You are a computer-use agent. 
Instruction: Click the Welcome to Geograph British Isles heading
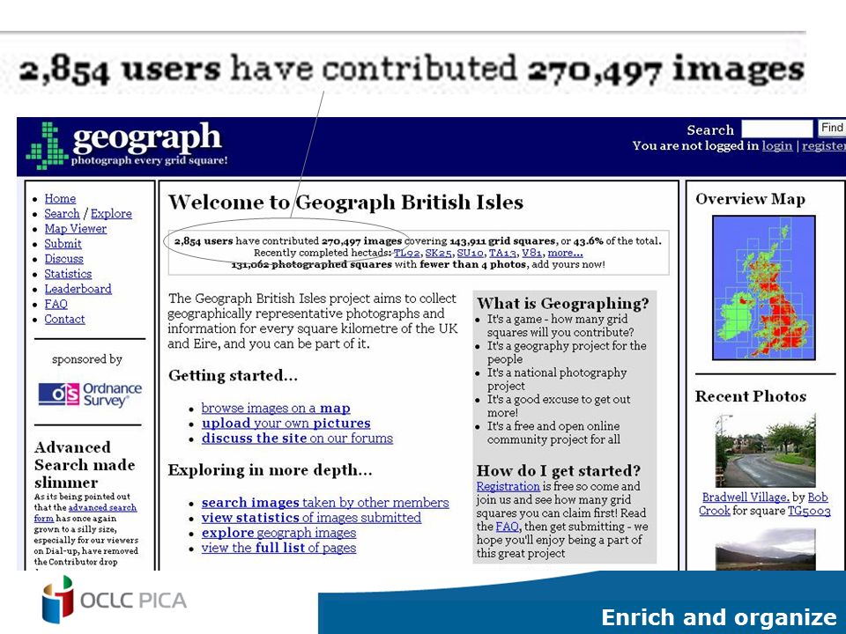click(345, 203)
